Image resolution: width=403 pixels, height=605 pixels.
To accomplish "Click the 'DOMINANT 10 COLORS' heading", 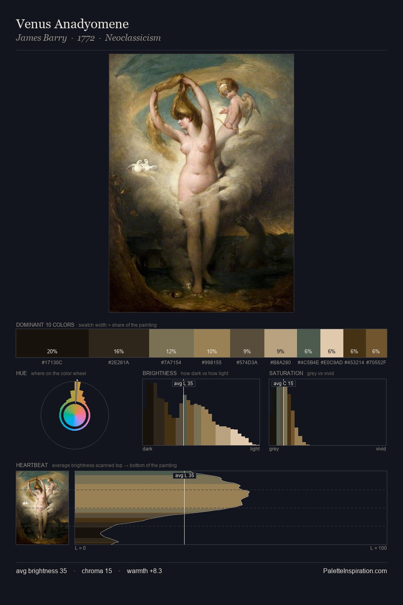I will coord(45,325).
